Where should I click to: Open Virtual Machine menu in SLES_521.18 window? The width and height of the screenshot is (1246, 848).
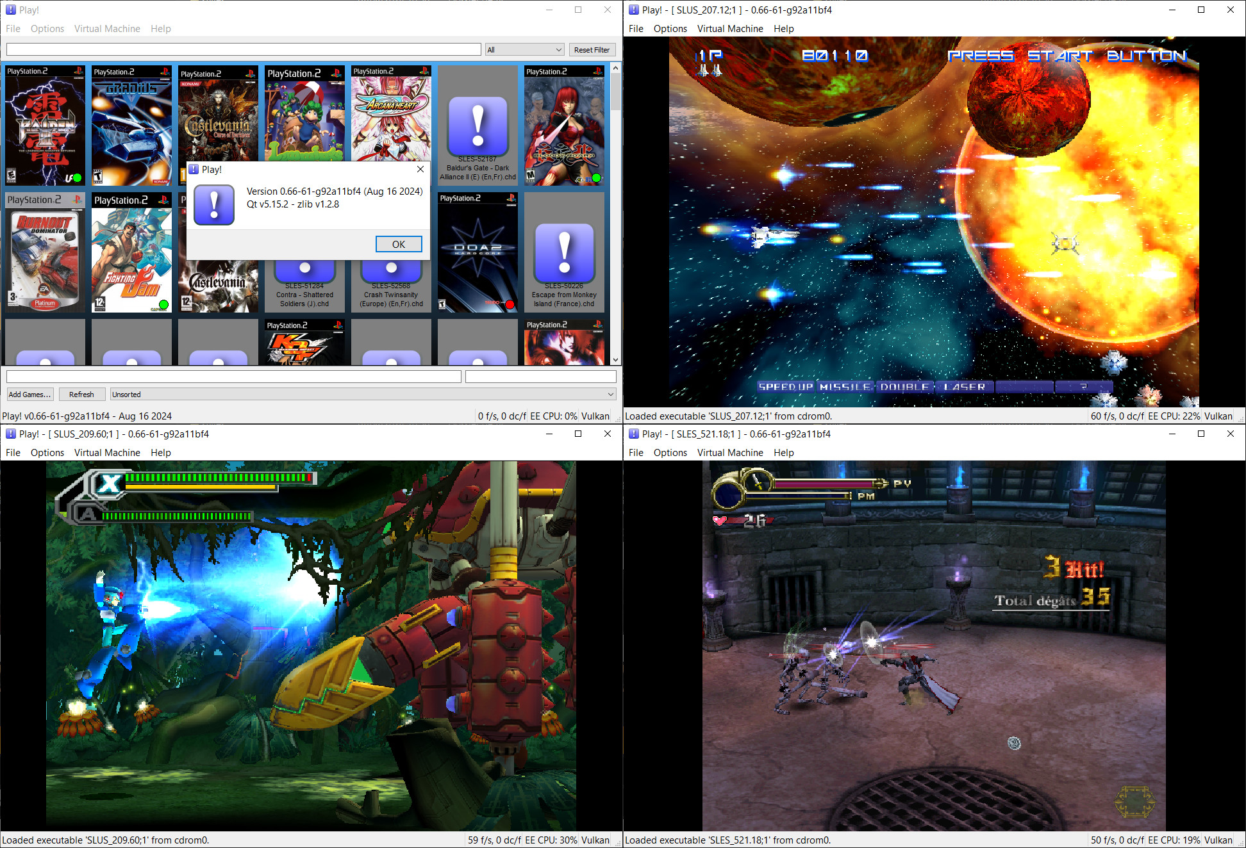pyautogui.click(x=730, y=452)
